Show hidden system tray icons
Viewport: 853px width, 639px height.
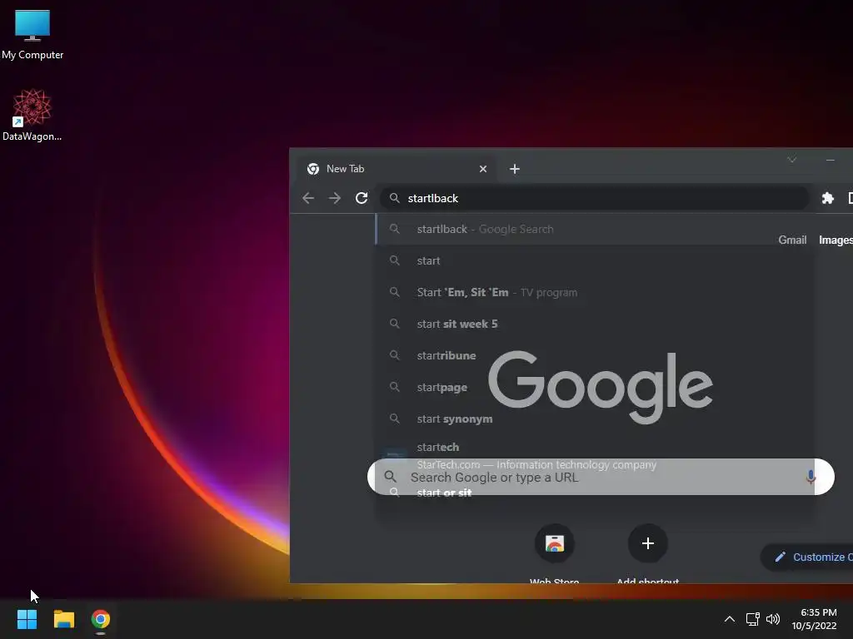point(730,619)
